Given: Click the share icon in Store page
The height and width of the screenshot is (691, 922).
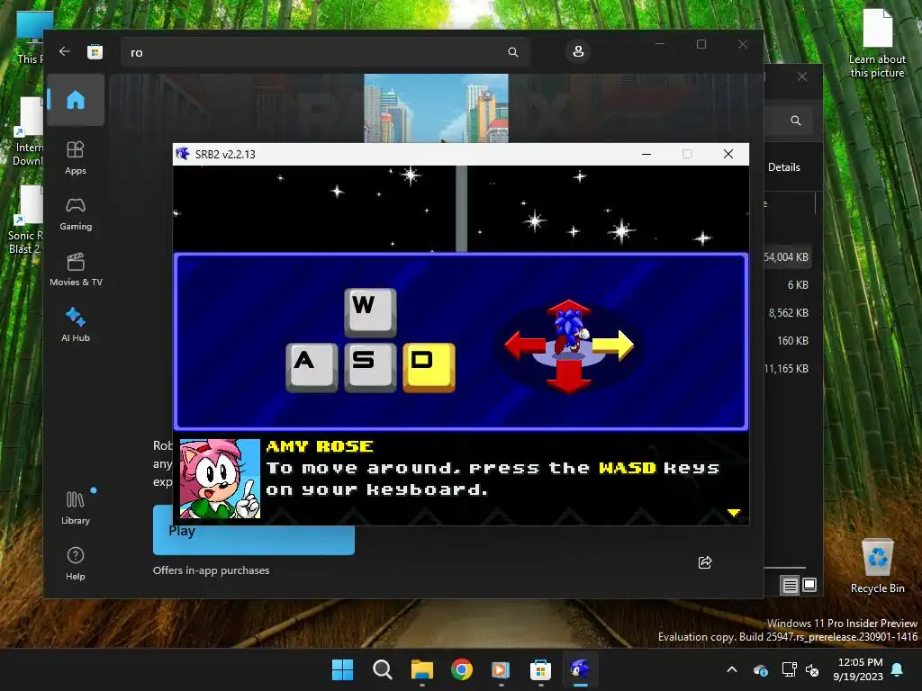Looking at the screenshot, I should coord(704,562).
